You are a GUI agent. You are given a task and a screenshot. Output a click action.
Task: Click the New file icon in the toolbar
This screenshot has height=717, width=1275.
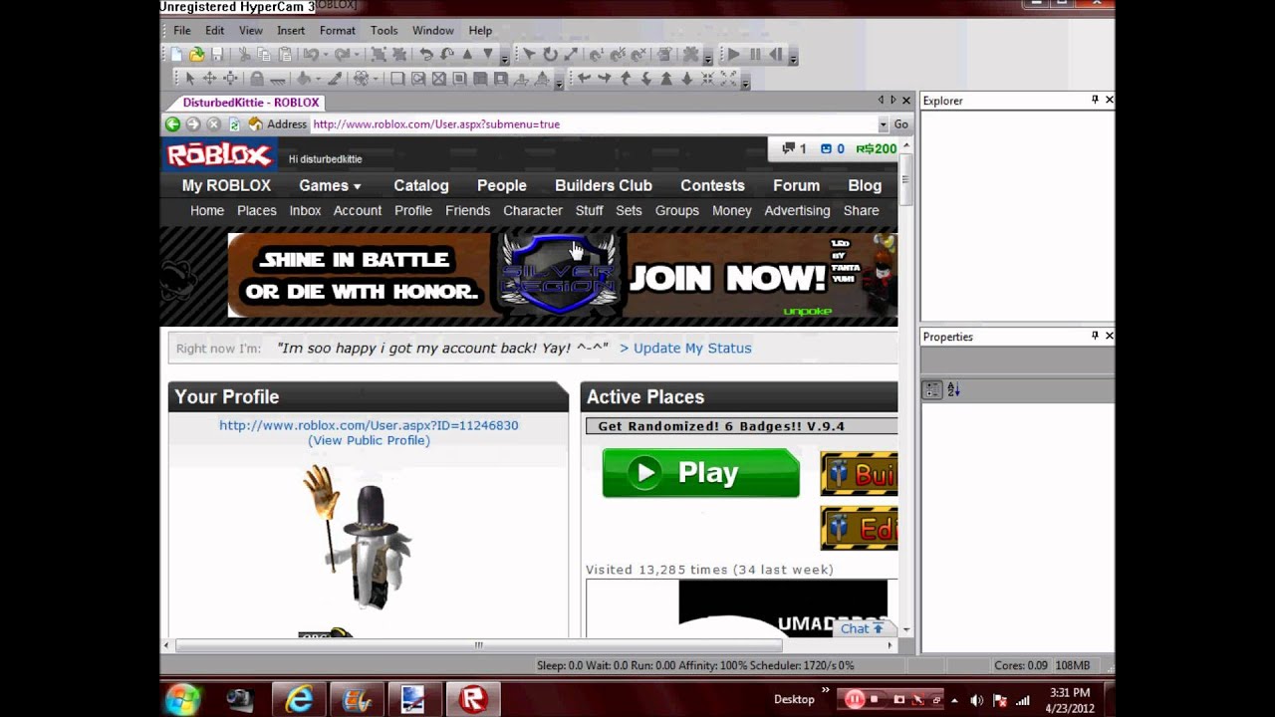pos(176,55)
